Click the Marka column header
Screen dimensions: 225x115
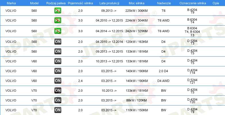(x=11, y=3)
